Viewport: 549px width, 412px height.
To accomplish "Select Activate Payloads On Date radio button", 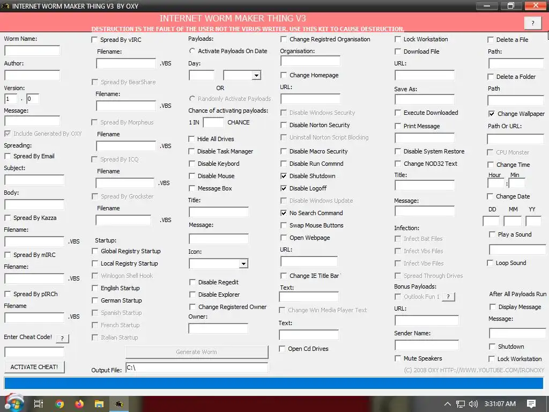I will (x=192, y=51).
